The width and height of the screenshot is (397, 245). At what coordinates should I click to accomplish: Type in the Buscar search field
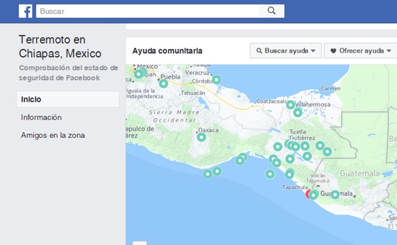[147, 11]
